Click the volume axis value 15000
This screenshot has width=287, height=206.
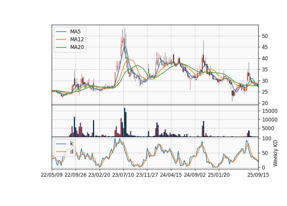tap(270, 111)
